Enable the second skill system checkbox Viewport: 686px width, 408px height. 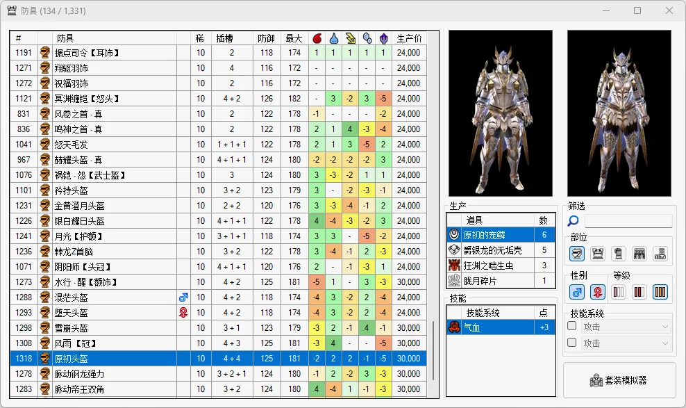(x=571, y=343)
